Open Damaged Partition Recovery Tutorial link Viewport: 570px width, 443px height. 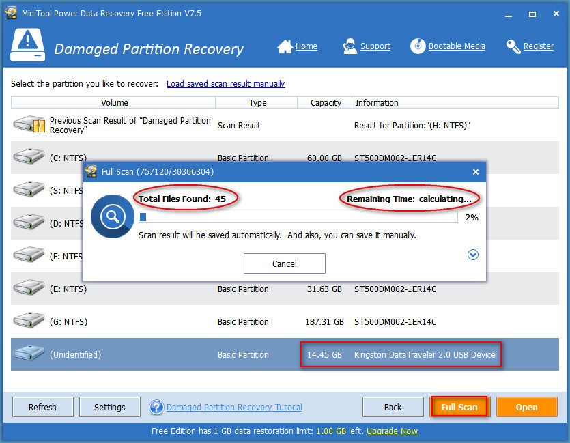pyautogui.click(x=234, y=407)
